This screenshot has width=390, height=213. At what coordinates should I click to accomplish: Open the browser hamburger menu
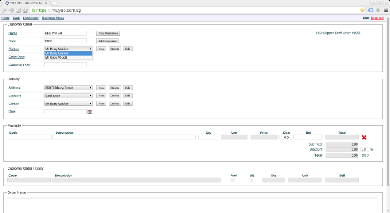tap(386, 11)
